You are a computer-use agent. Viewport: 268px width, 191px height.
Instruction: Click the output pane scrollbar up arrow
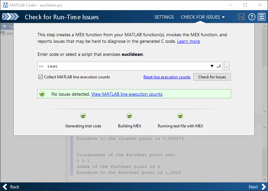pos(265,128)
